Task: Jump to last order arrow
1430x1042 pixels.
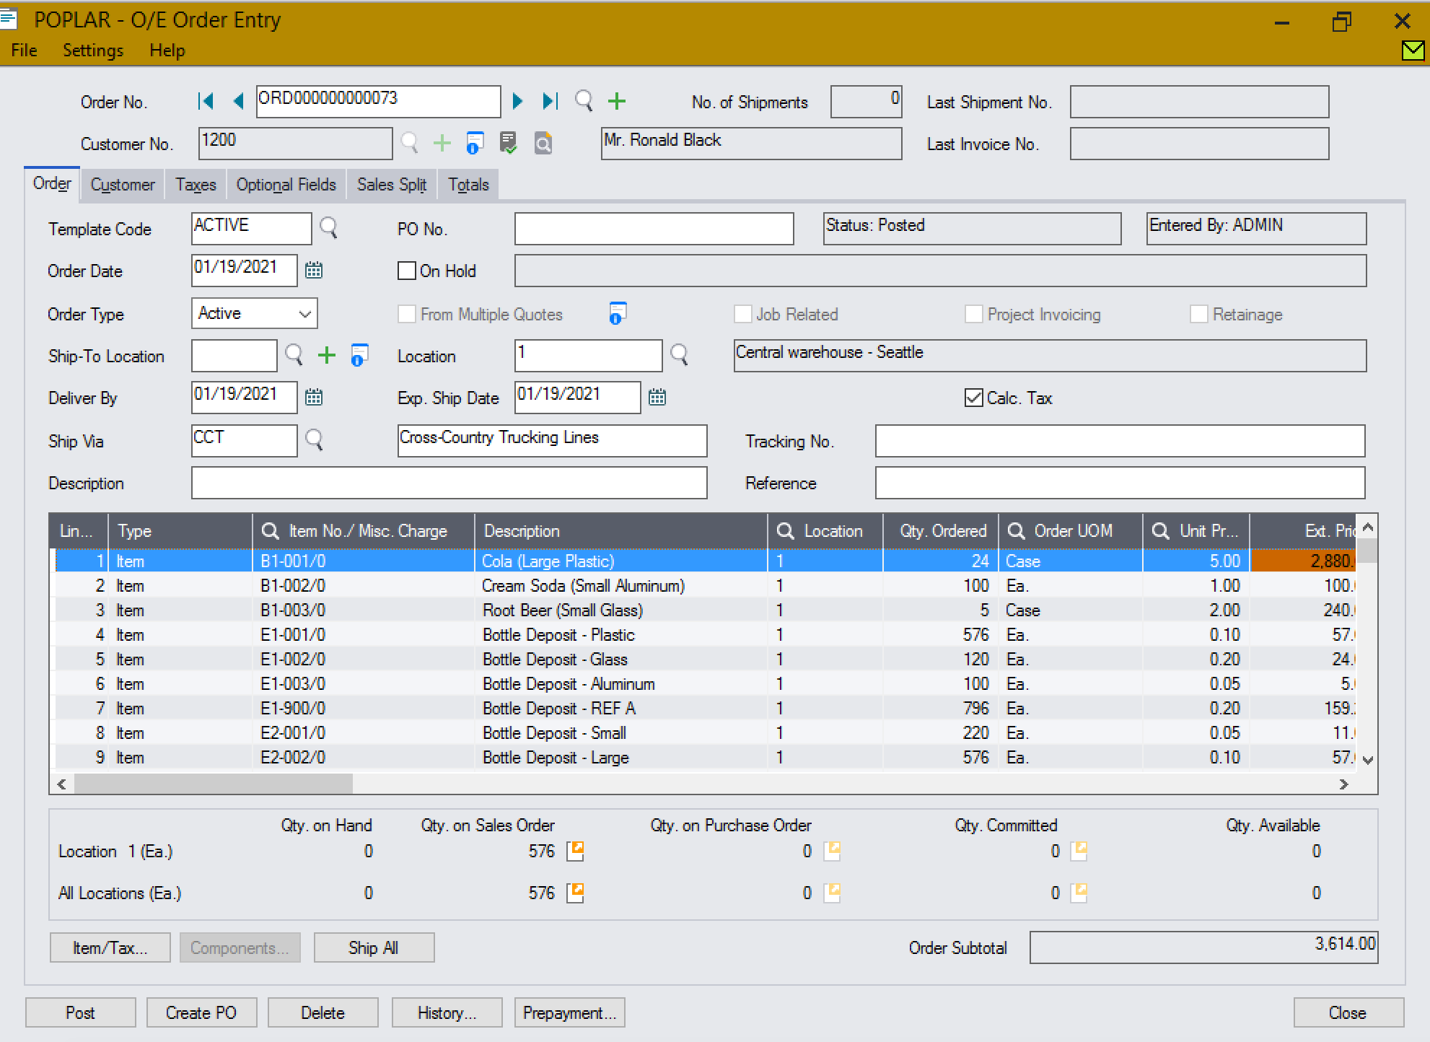Action: (x=550, y=101)
